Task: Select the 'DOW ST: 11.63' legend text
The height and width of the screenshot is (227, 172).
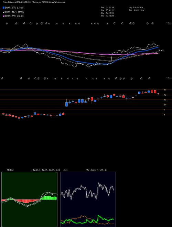Action: tap(14, 8)
